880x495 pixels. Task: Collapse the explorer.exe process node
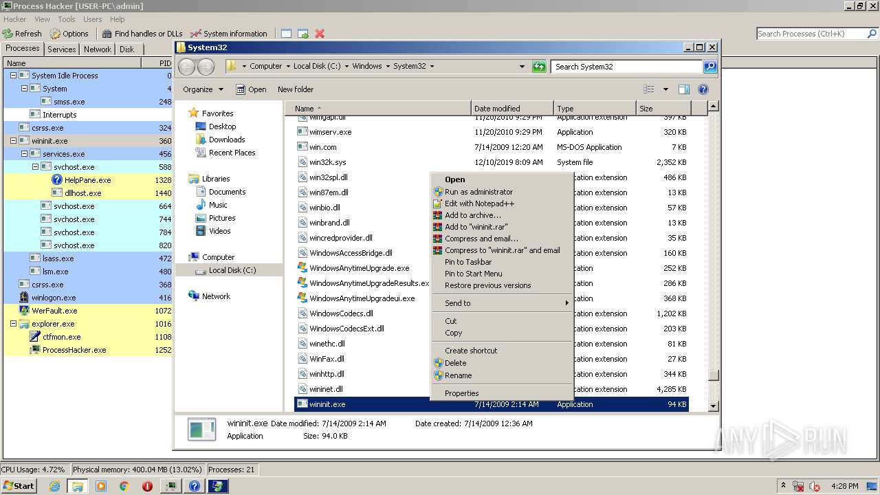point(13,324)
